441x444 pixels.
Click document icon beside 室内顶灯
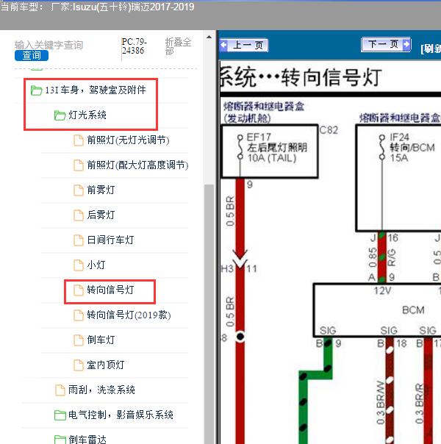point(79,365)
